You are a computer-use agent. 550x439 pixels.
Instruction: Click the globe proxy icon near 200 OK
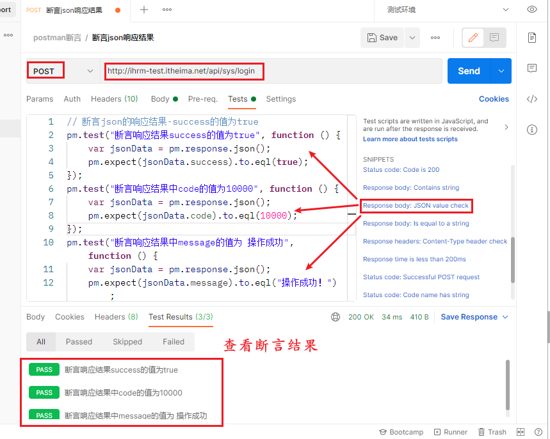coord(336,316)
